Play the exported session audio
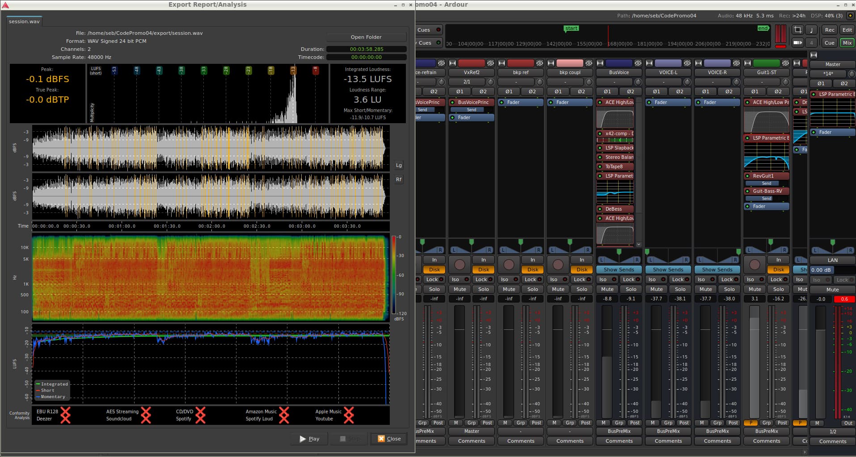The width and height of the screenshot is (856, 457). tap(309, 439)
